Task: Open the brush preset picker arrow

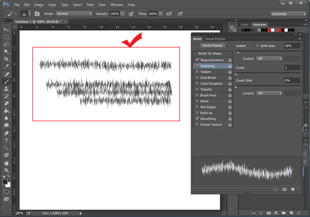Action: (30, 14)
